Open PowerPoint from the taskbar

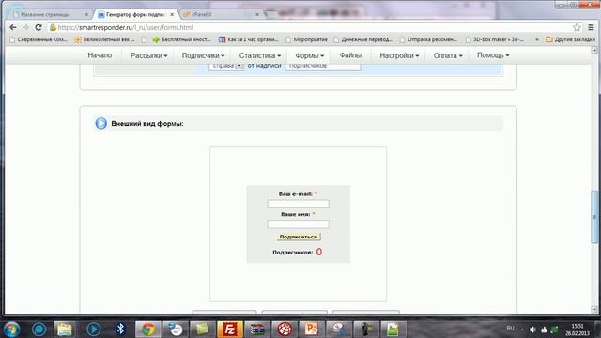pos(311,330)
